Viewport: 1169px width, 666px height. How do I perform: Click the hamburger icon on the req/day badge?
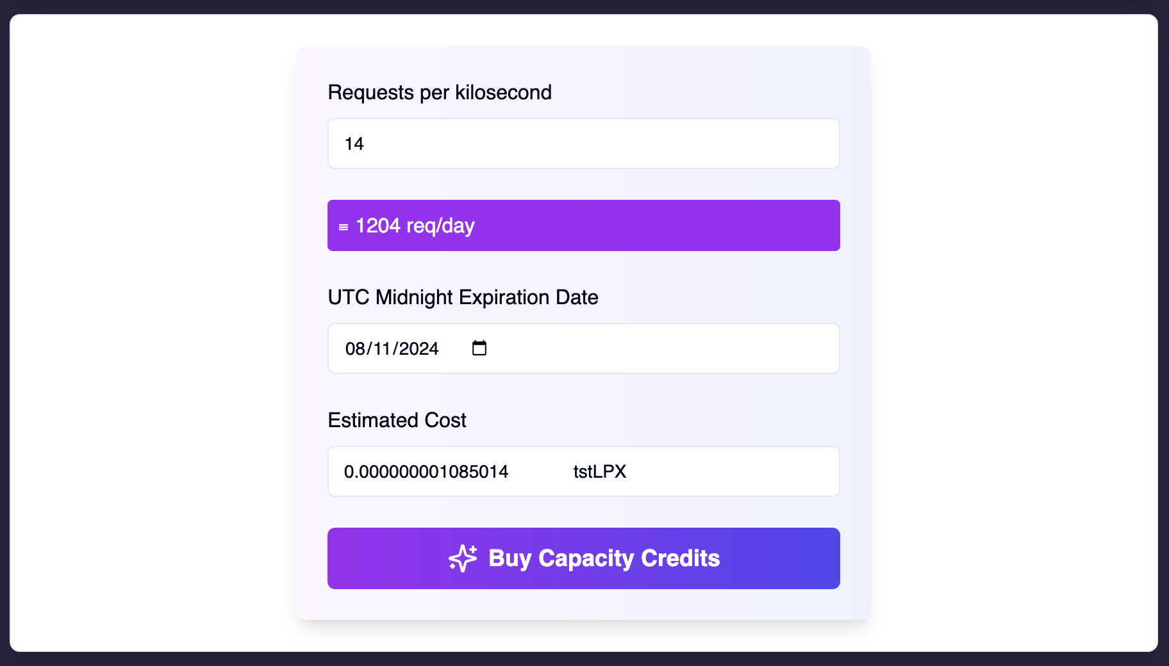pyautogui.click(x=344, y=225)
